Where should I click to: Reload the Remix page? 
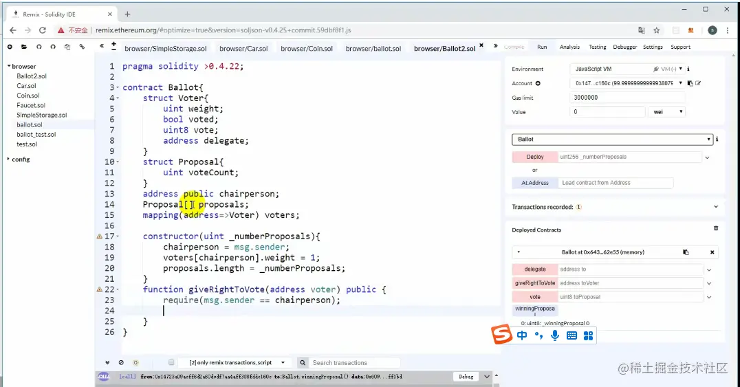(x=43, y=30)
